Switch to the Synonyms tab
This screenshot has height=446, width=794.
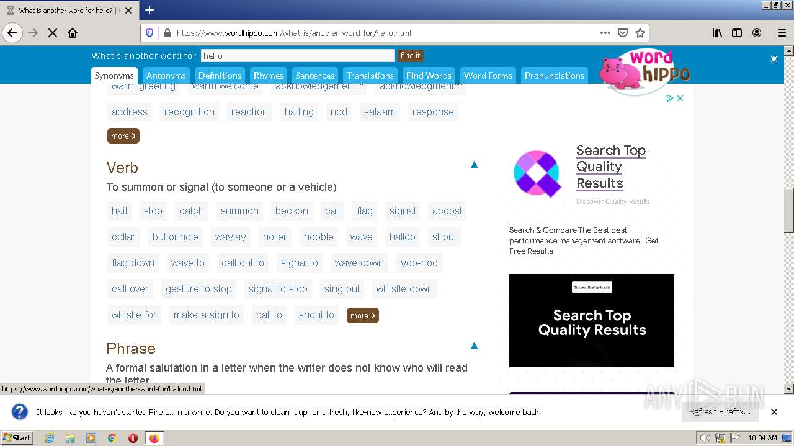click(114, 76)
